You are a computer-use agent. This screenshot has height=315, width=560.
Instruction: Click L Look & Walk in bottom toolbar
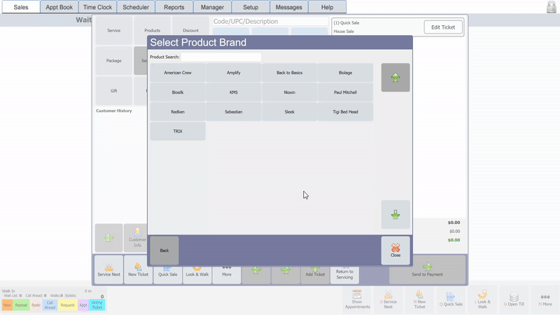(x=482, y=300)
